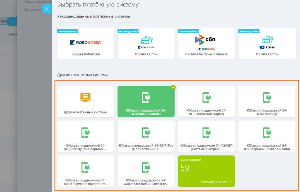Screen dimensions: 300x192
Task: Select ЮKassa 54-ФЗ («Покупки в кредит») tile
Action: [x=86, y=171]
